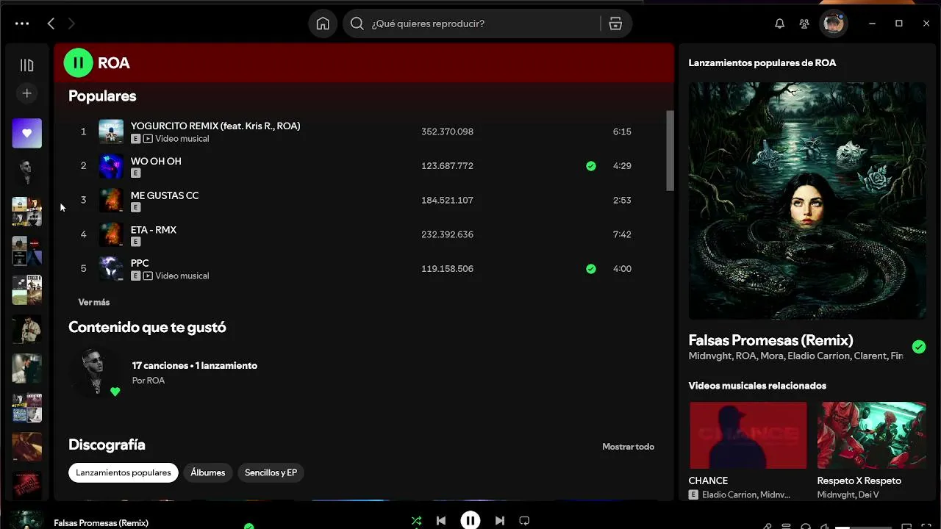Toggle saved checkmark on WO OH OH

click(591, 166)
